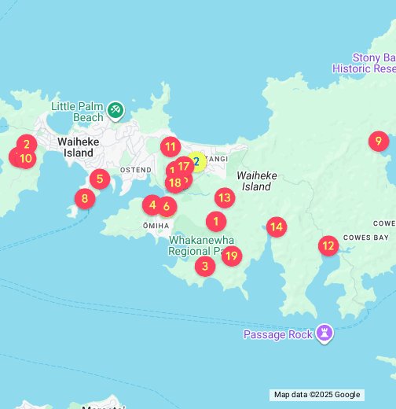Click red map marker 9

tap(379, 142)
